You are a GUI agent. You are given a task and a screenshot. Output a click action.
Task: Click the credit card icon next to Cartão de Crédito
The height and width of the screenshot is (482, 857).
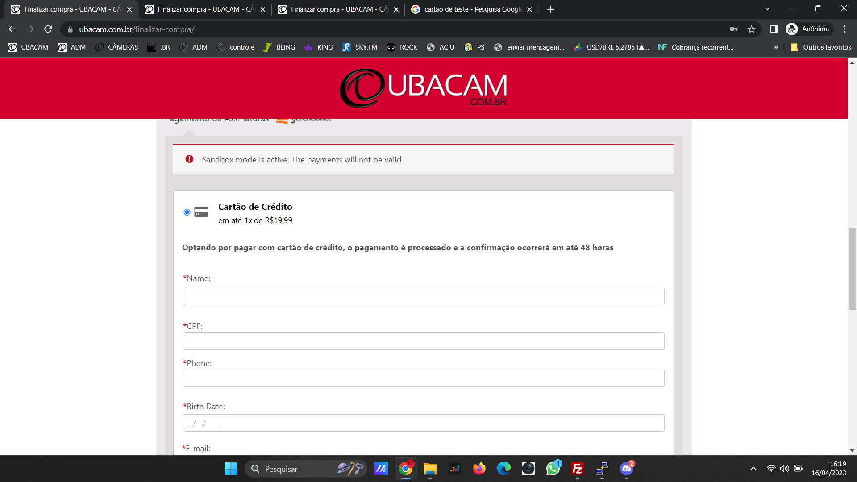point(201,212)
